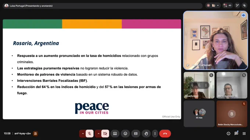This screenshot has height=140, width=250.
Task: Click the present screen button
Action: tap(115, 133)
